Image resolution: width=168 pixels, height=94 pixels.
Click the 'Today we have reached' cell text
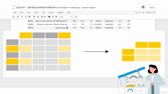click(52, 21)
